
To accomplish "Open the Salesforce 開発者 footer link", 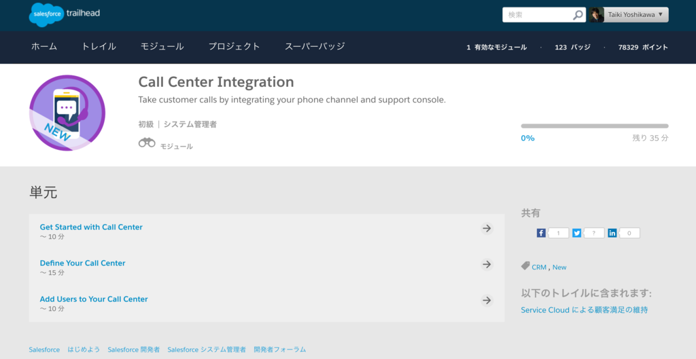I will pyautogui.click(x=134, y=349).
